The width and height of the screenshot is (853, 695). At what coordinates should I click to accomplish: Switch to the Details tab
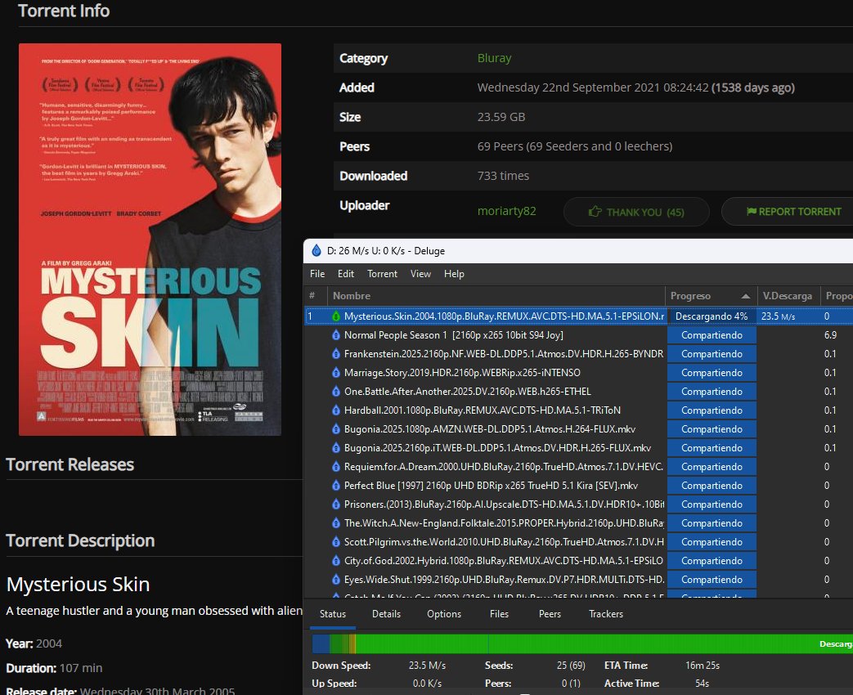(x=386, y=614)
